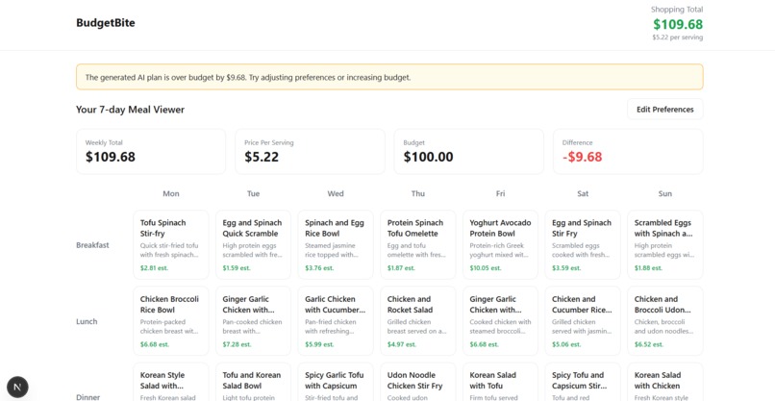Click the Thu column header

417,194
